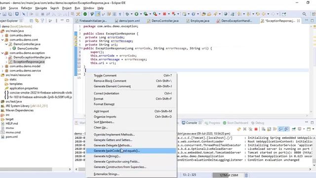Screen dimensions: 316x178
Task: Click the Back navigation arrow icon in the toolbar
Action: (x=264, y=14)
